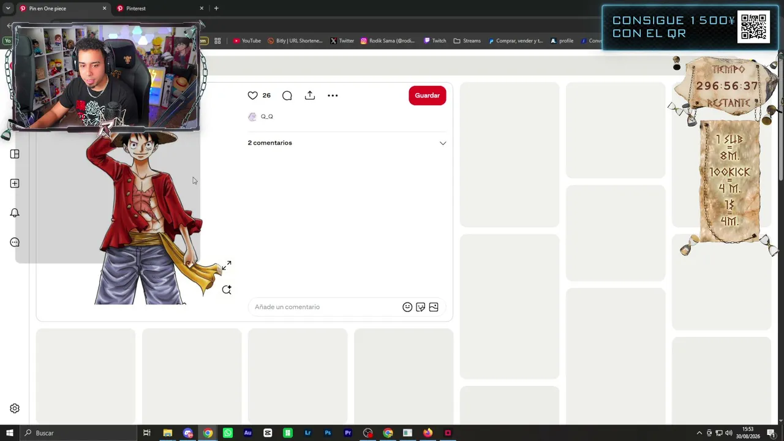Focus the Añade un comentario field
The width and height of the screenshot is (784, 441).
pyautogui.click(x=325, y=307)
